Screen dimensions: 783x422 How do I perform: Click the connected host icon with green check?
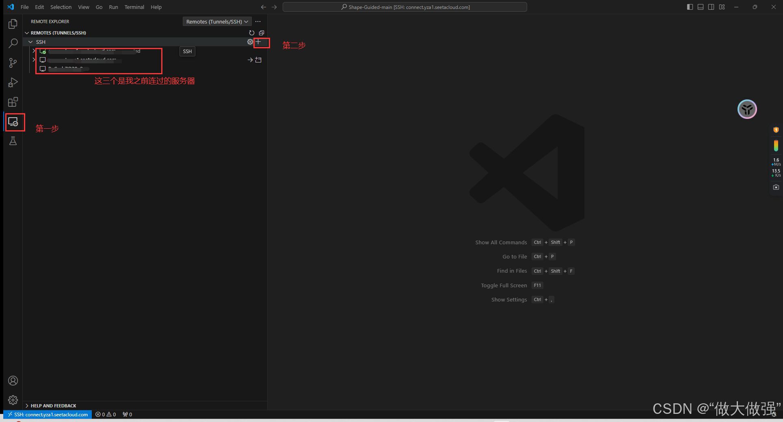coord(43,51)
